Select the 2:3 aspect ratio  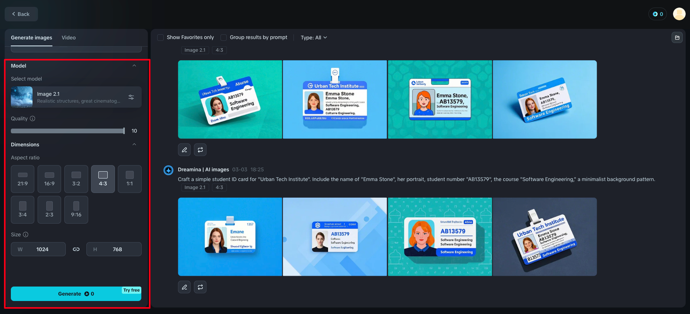point(49,210)
